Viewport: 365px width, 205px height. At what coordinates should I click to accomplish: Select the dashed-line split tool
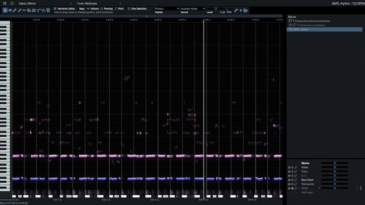coord(24,10)
